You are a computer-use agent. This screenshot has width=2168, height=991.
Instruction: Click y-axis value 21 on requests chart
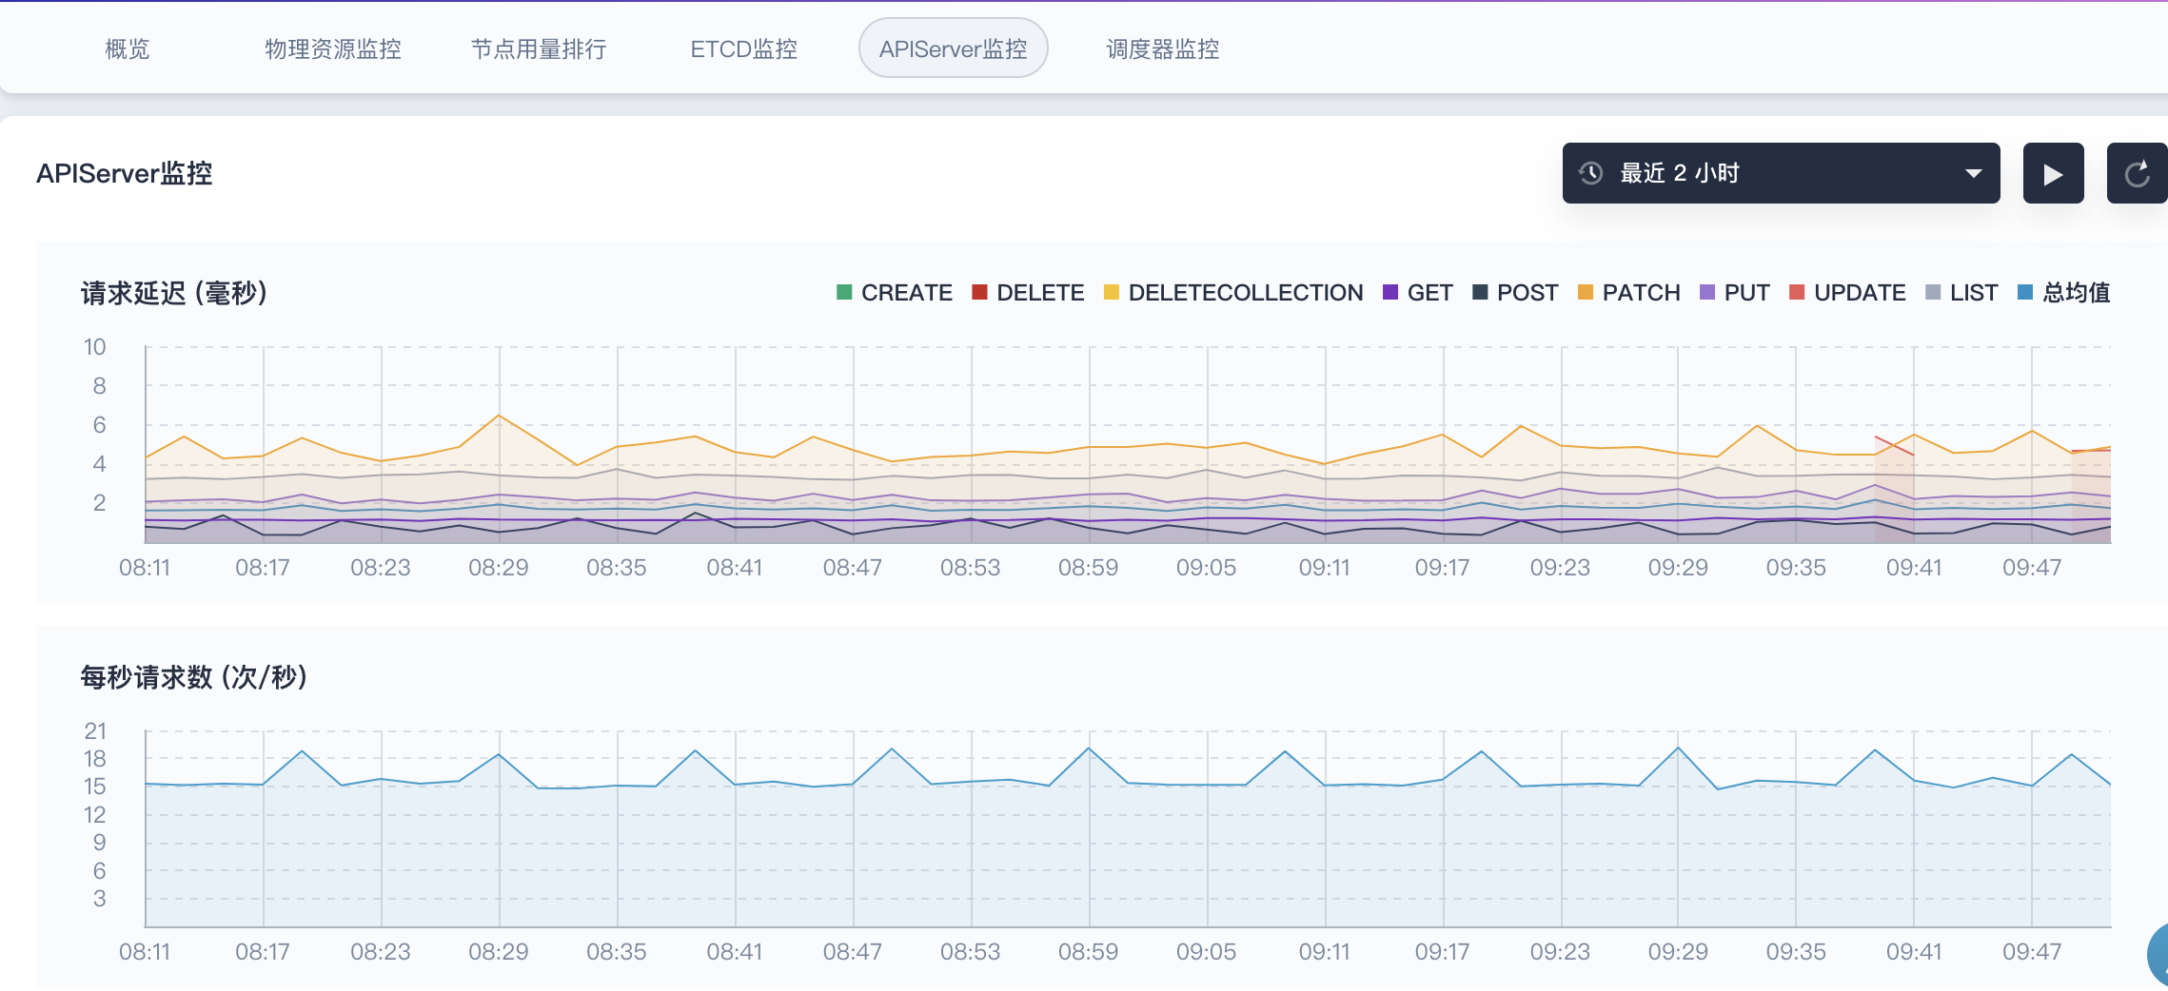(94, 731)
